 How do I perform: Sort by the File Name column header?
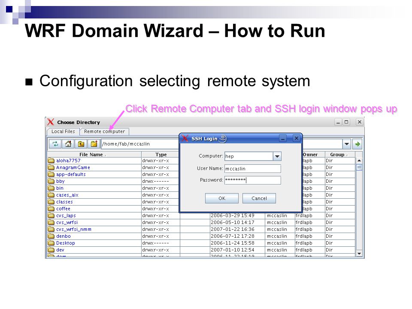(94, 154)
